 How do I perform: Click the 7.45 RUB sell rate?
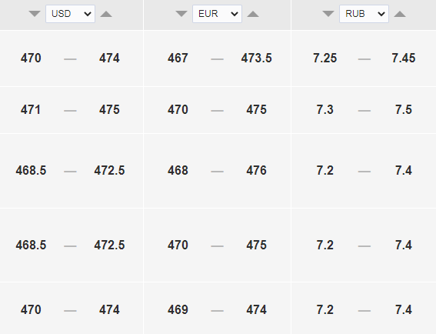[404, 58]
